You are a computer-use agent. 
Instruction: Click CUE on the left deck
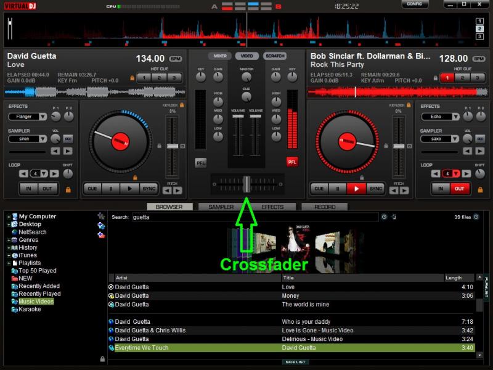pos(92,189)
